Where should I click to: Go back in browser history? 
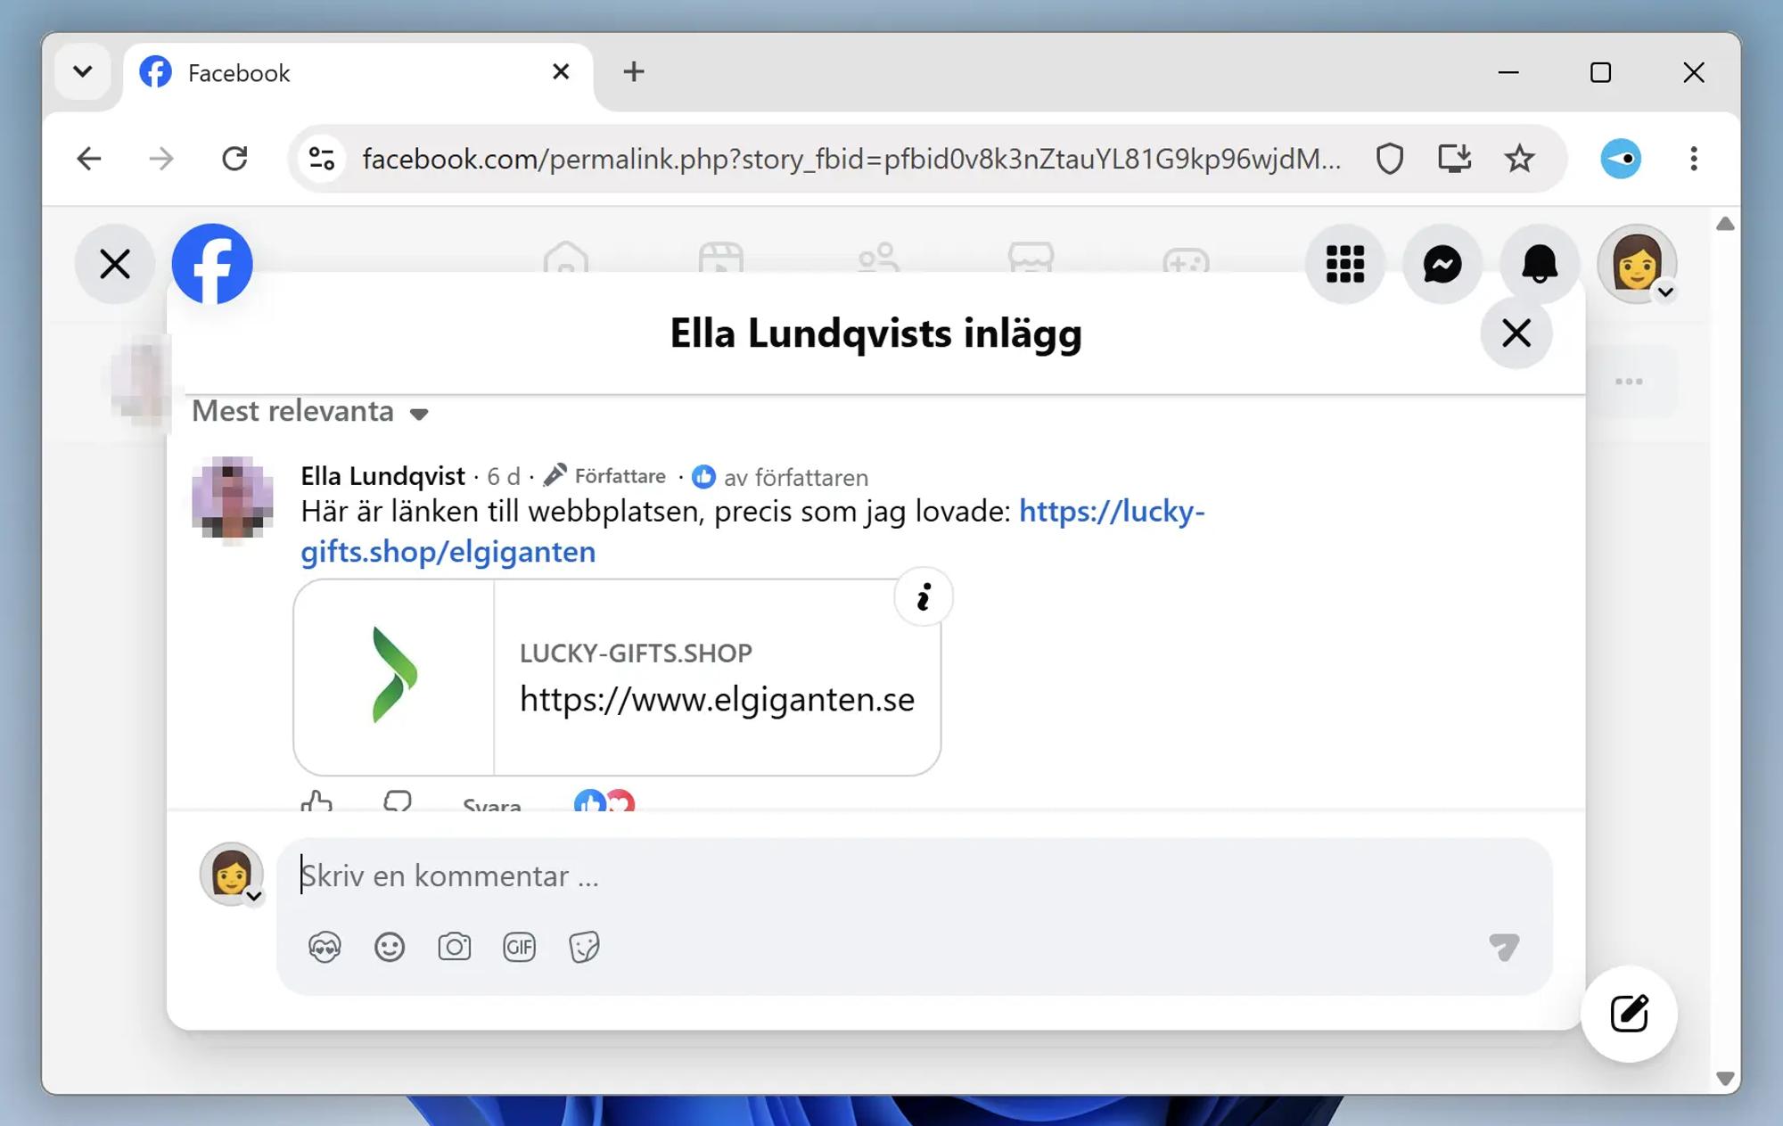89,159
